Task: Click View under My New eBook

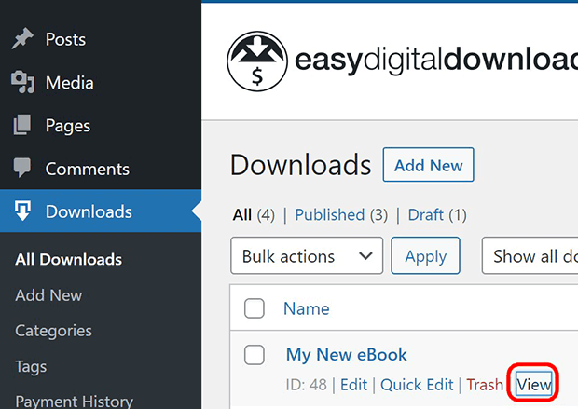Action: [533, 385]
